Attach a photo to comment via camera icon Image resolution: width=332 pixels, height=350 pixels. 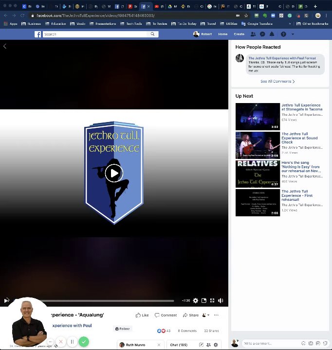pos(311,343)
